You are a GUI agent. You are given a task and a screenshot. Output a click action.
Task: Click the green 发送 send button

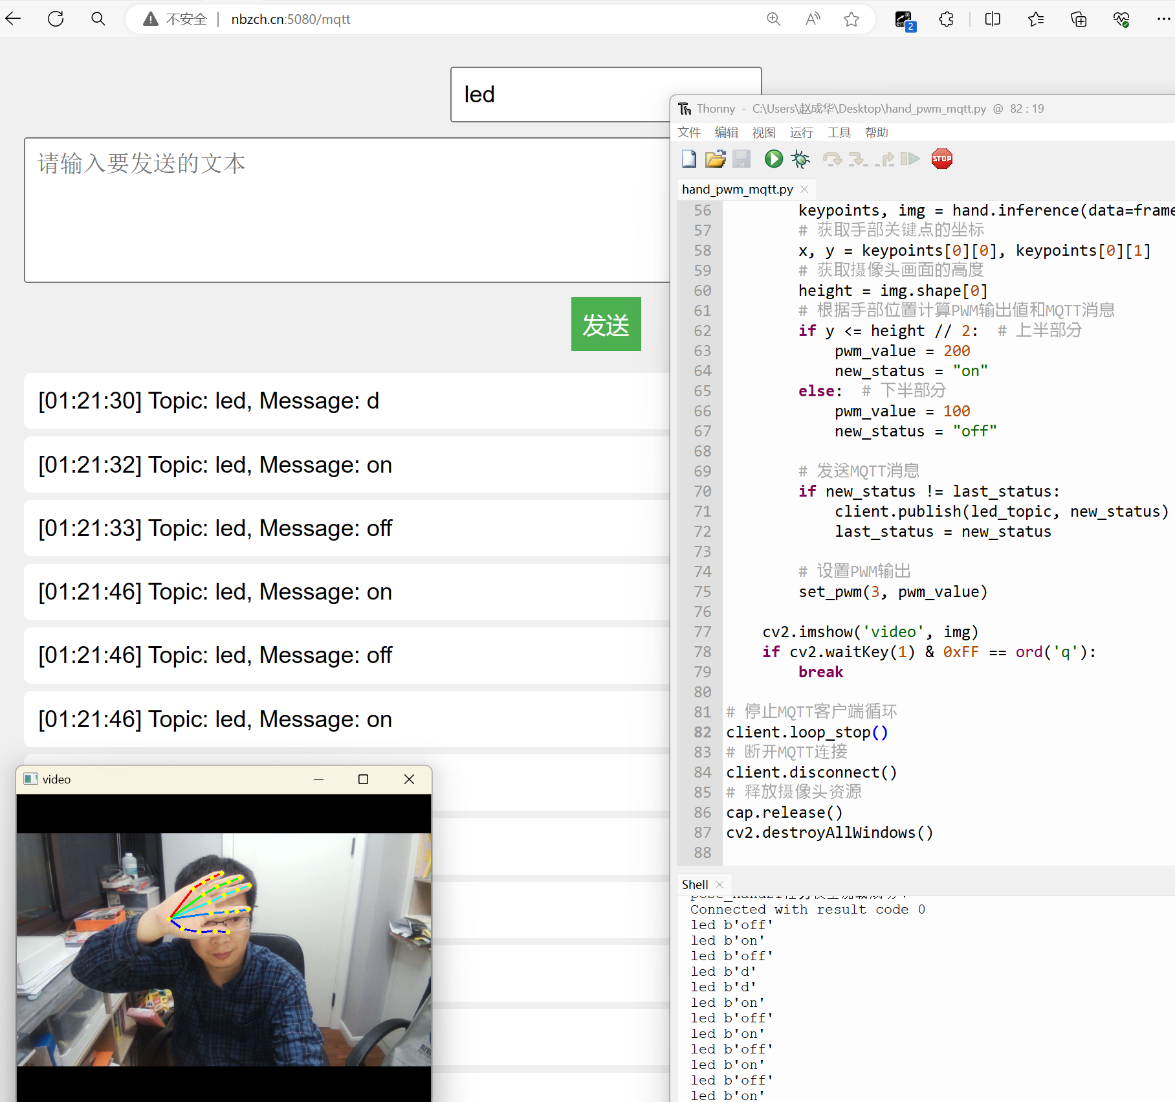pos(606,324)
